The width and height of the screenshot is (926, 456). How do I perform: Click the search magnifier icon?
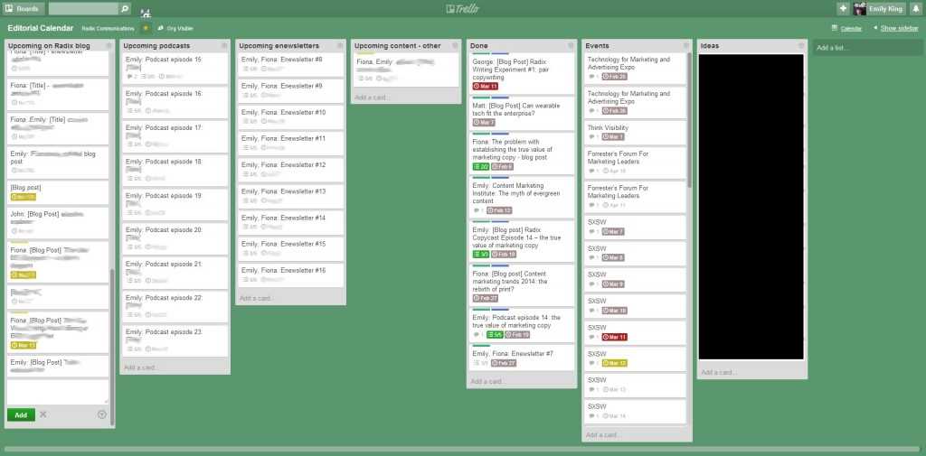(x=124, y=9)
